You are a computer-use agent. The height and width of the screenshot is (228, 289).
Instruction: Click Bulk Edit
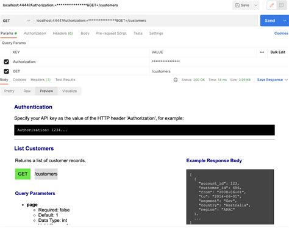[x=277, y=52]
